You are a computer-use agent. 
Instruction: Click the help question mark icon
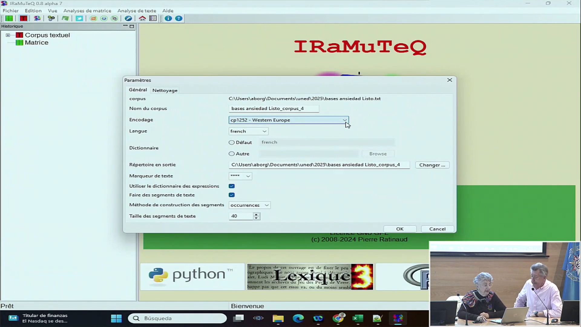pos(179,18)
